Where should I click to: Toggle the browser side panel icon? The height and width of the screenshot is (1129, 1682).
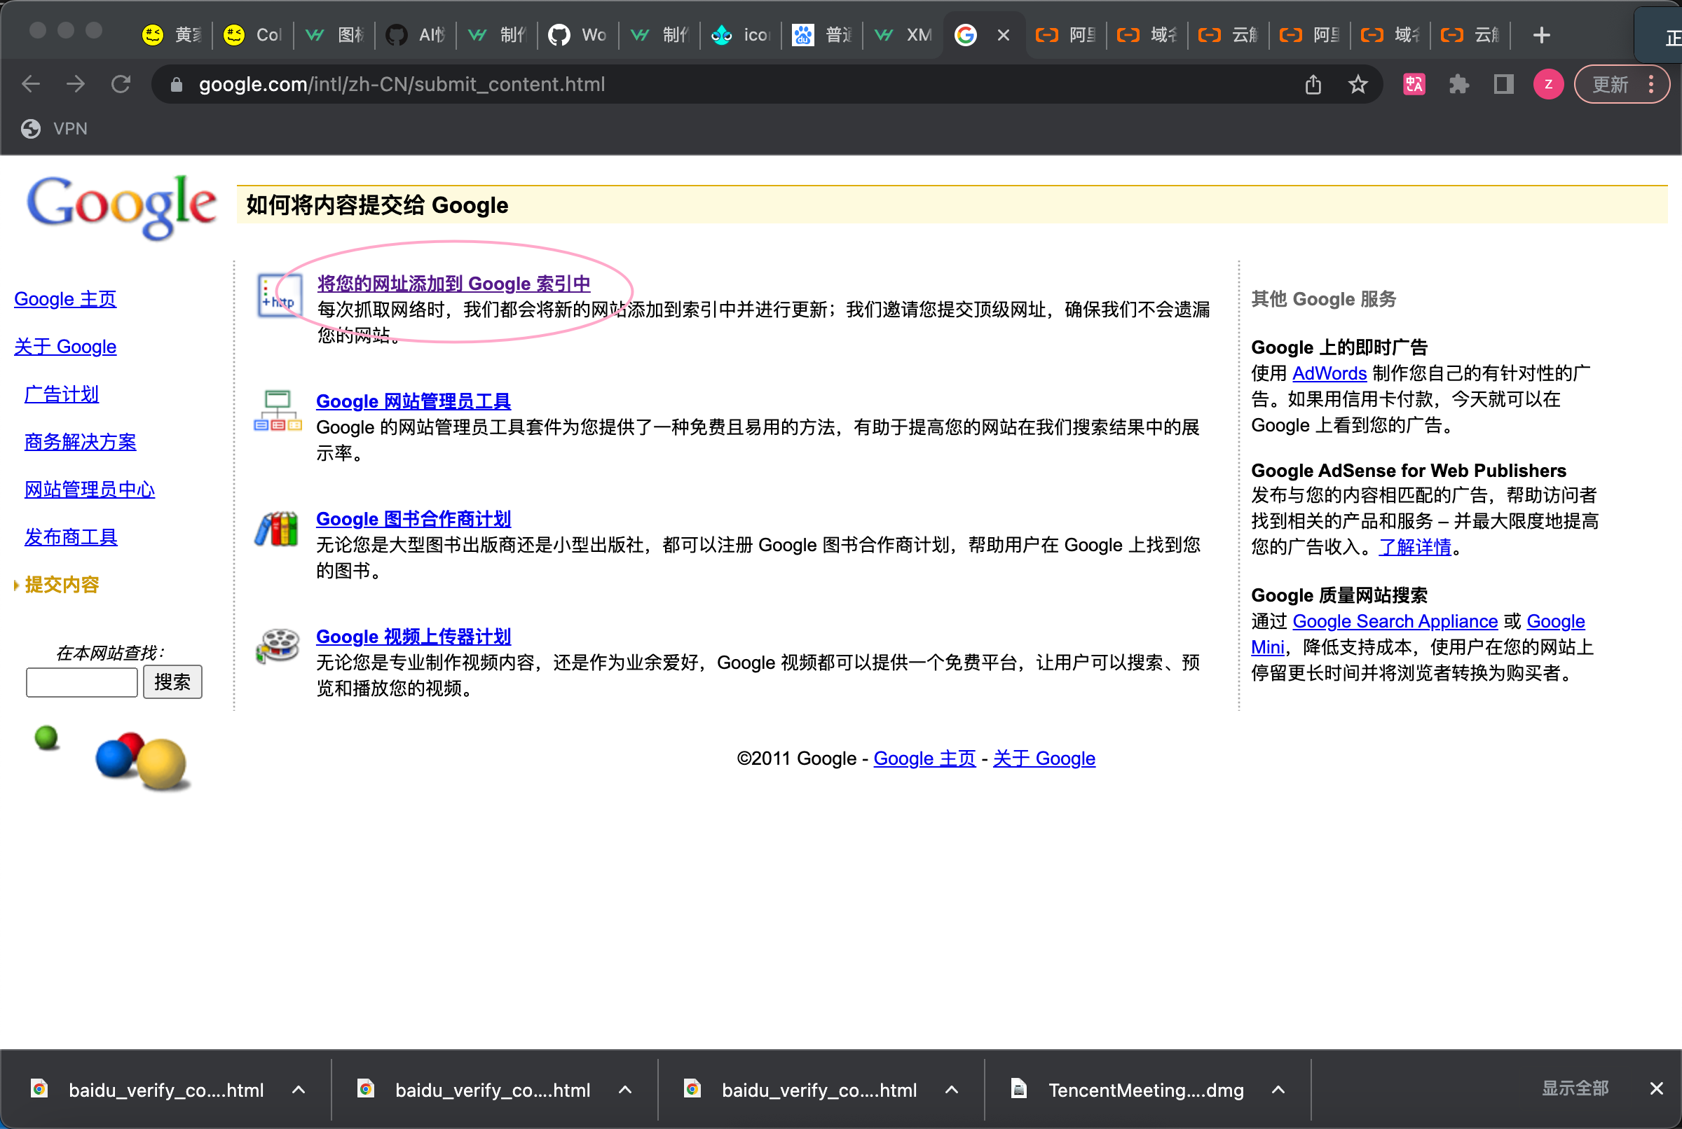[x=1503, y=84]
